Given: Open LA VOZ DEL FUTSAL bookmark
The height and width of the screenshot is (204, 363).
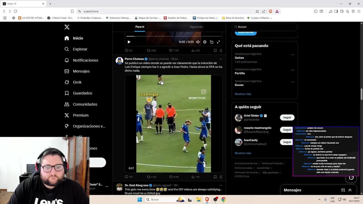Looking at the screenshot, I should [31, 18].
